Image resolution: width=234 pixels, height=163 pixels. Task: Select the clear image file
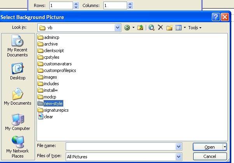[x=45, y=117]
